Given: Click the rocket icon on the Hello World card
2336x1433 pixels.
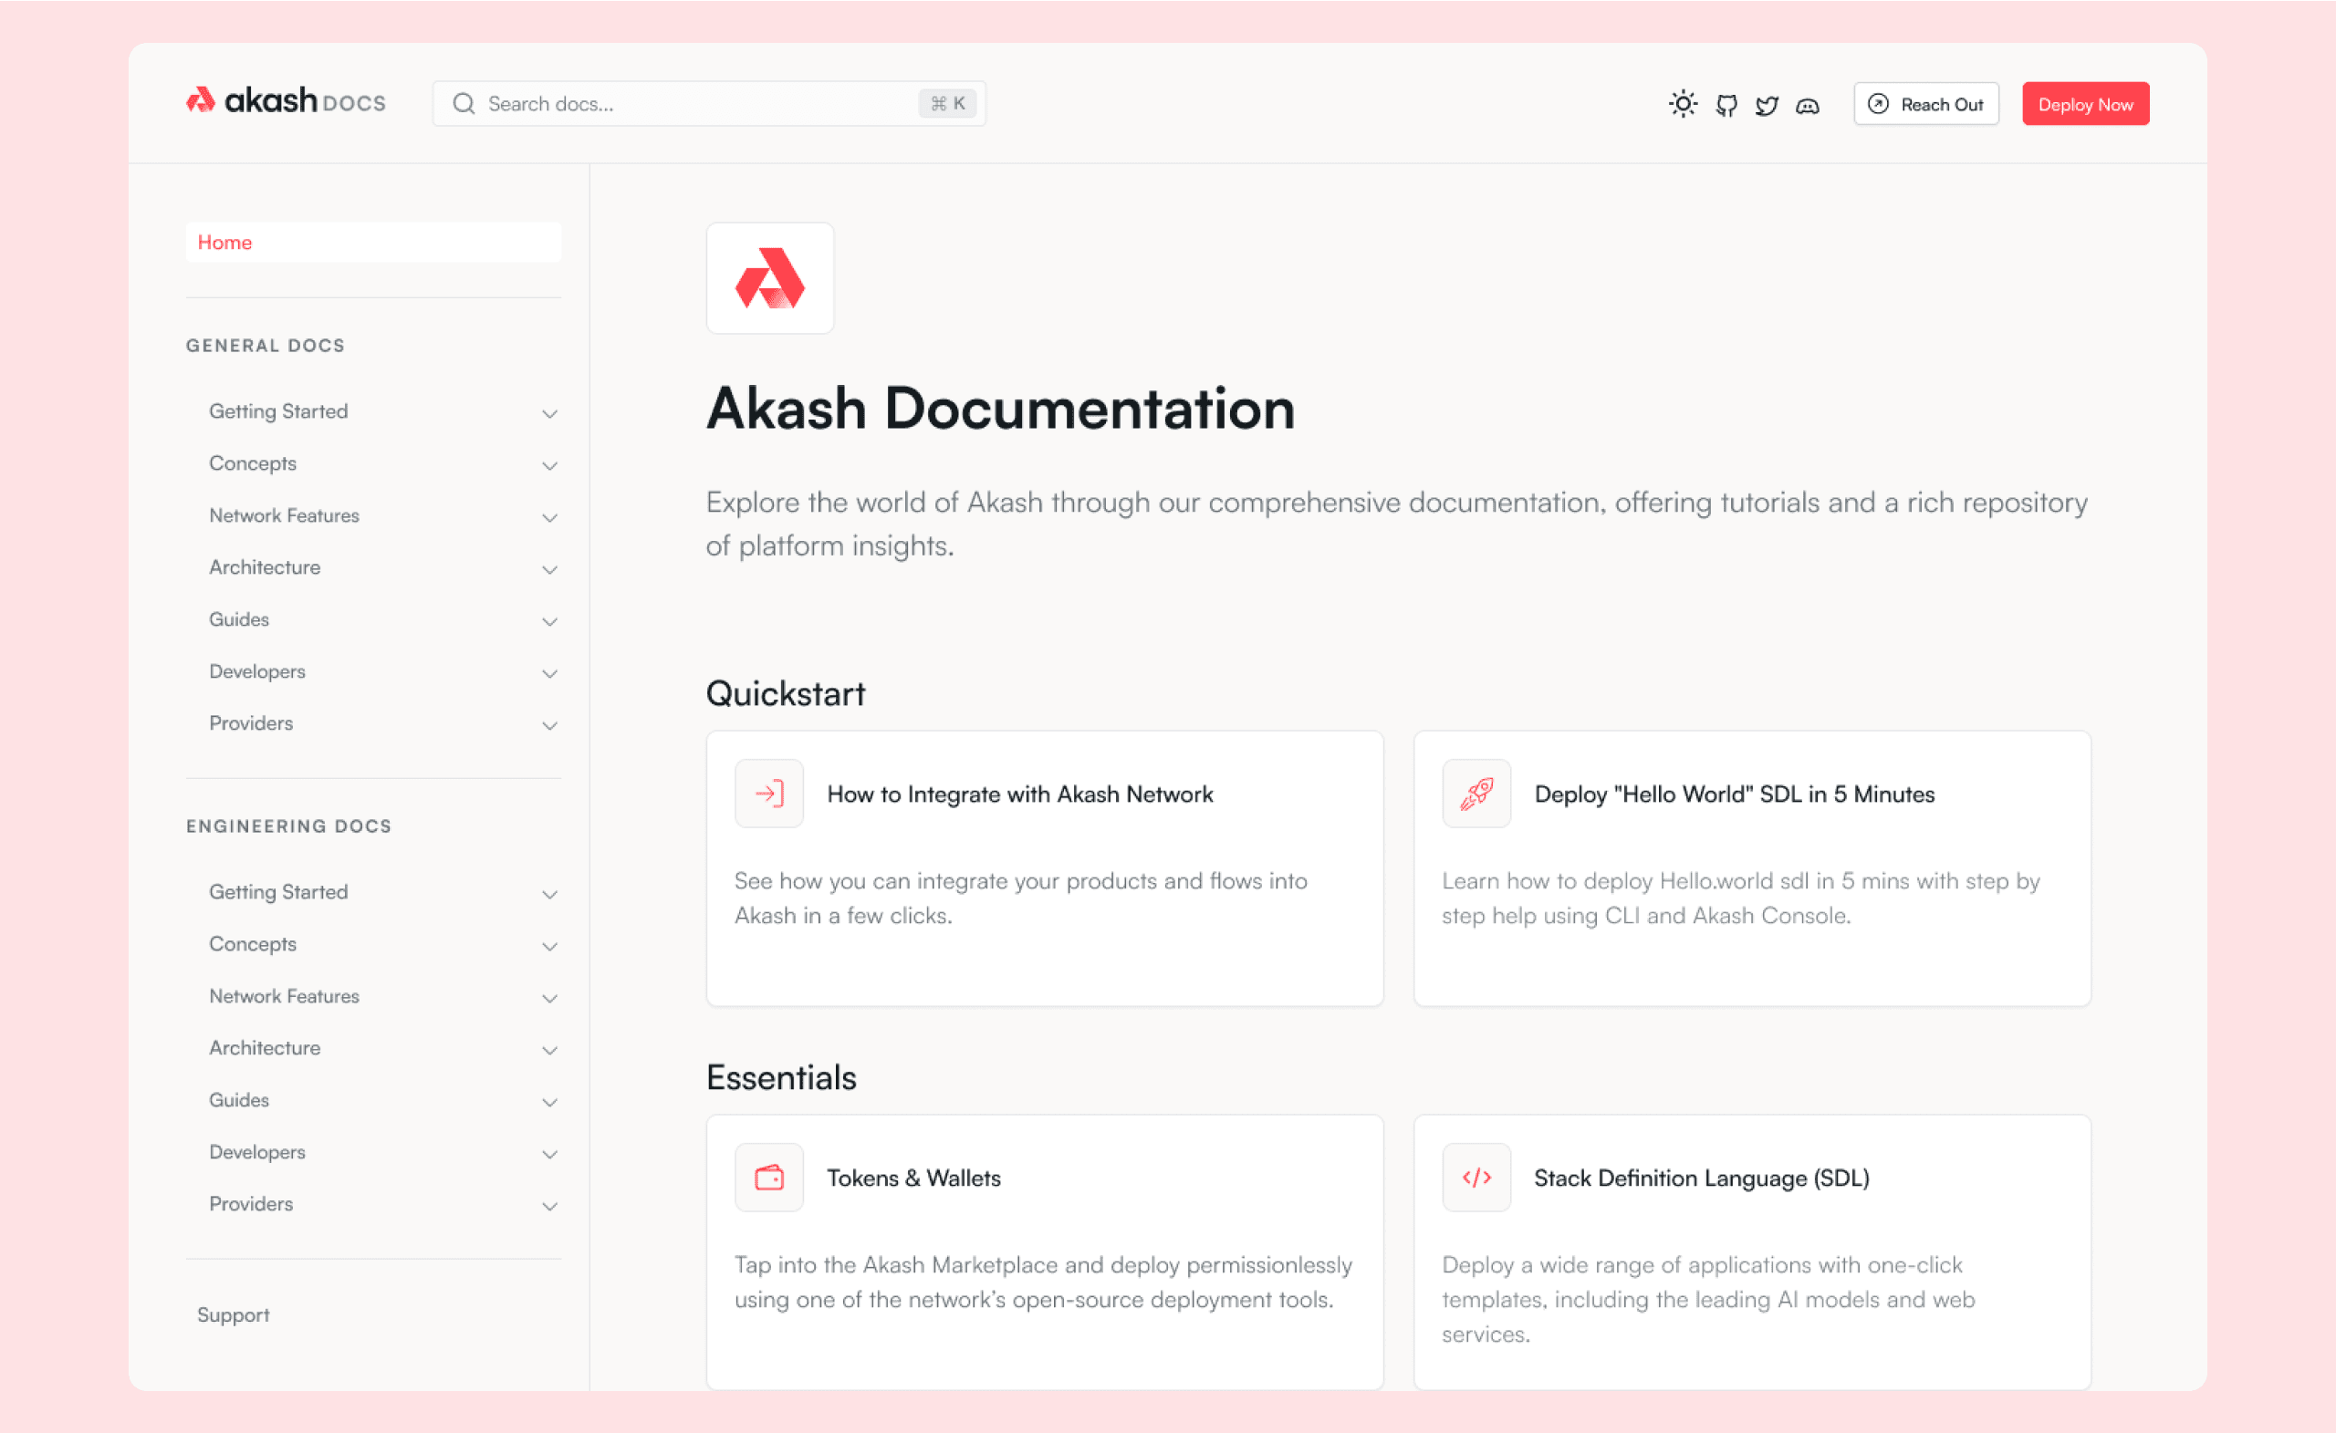Looking at the screenshot, I should [1477, 794].
